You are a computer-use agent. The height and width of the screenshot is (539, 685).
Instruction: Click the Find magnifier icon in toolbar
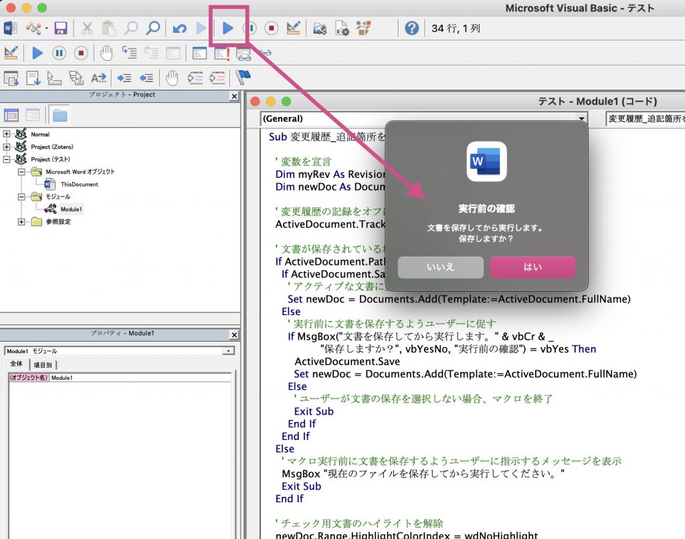153,28
